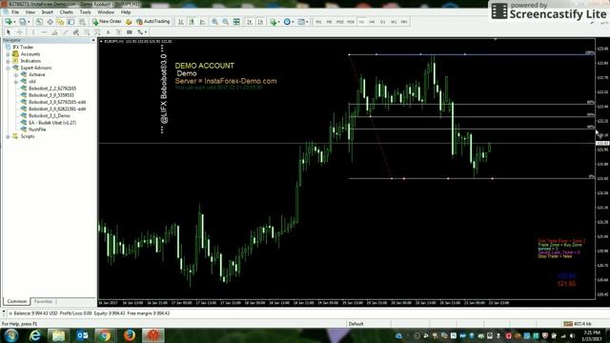Select the D1 timeframe
The image size is (610, 343).
point(383,22)
